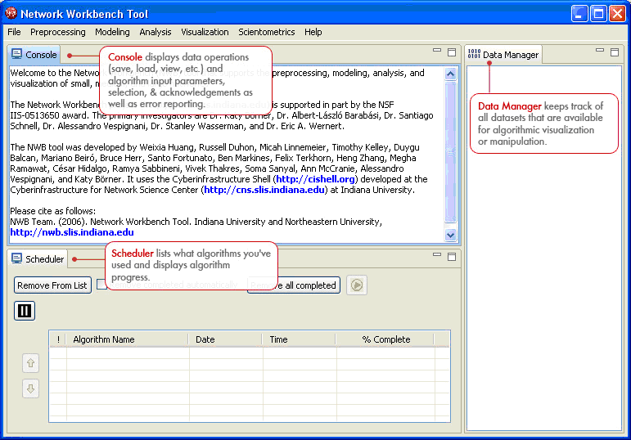Click the Remove all completed button

pyautogui.click(x=294, y=285)
